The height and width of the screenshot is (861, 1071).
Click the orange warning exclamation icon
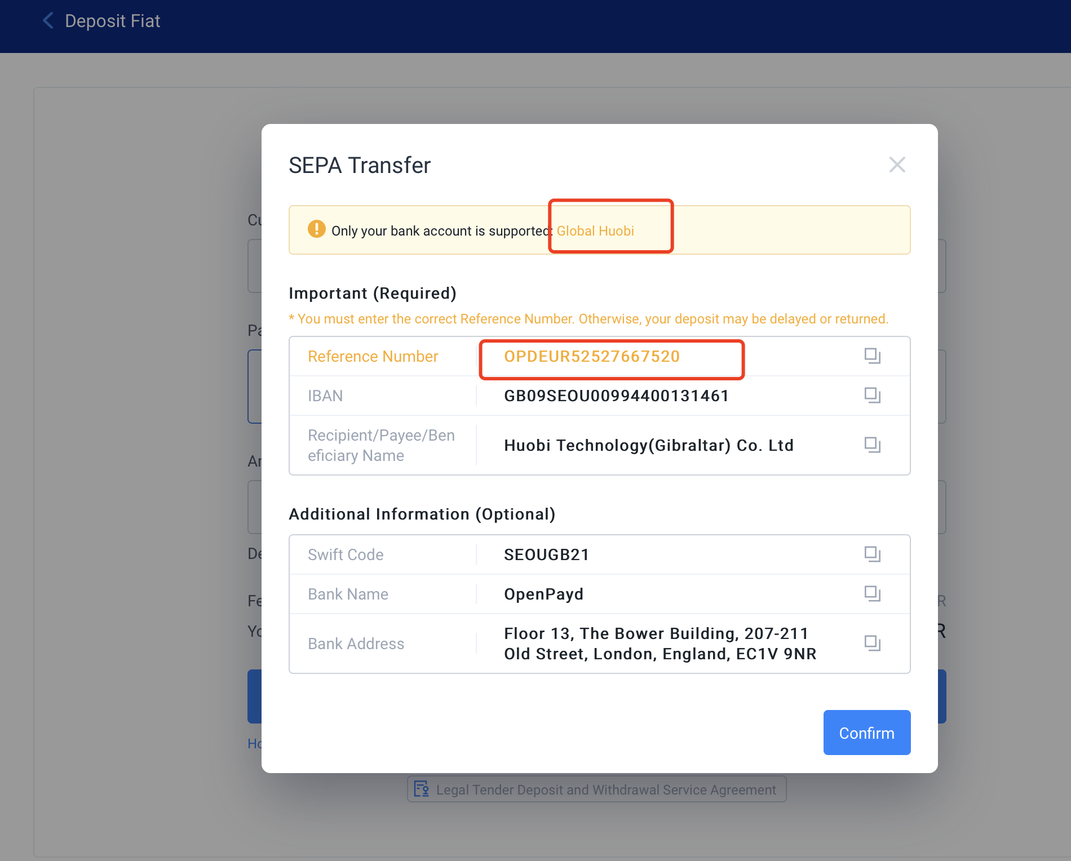[317, 229]
